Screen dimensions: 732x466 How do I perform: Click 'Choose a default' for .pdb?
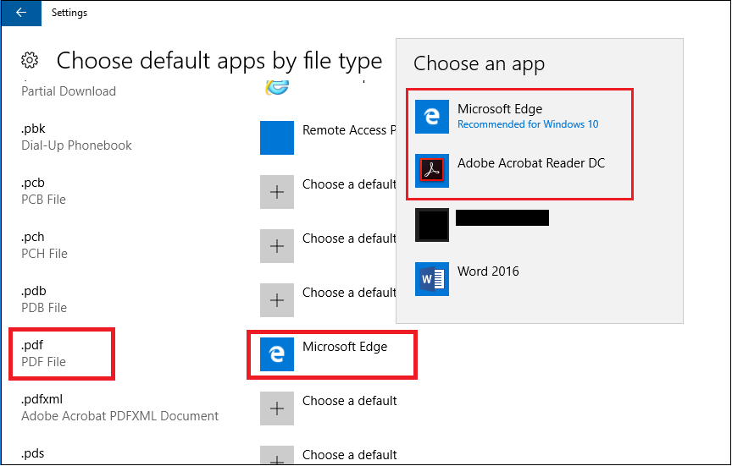click(349, 293)
